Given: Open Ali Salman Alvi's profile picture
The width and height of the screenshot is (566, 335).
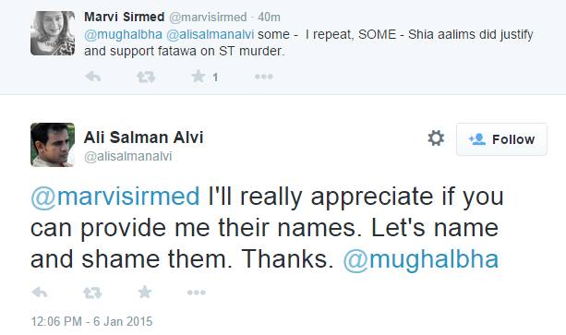Looking at the screenshot, I should pos(53,145).
